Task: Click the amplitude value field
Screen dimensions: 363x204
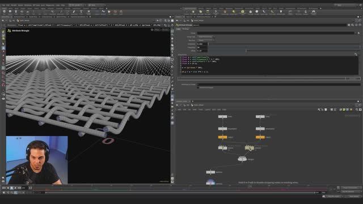Action: pyautogui.click(x=202, y=44)
